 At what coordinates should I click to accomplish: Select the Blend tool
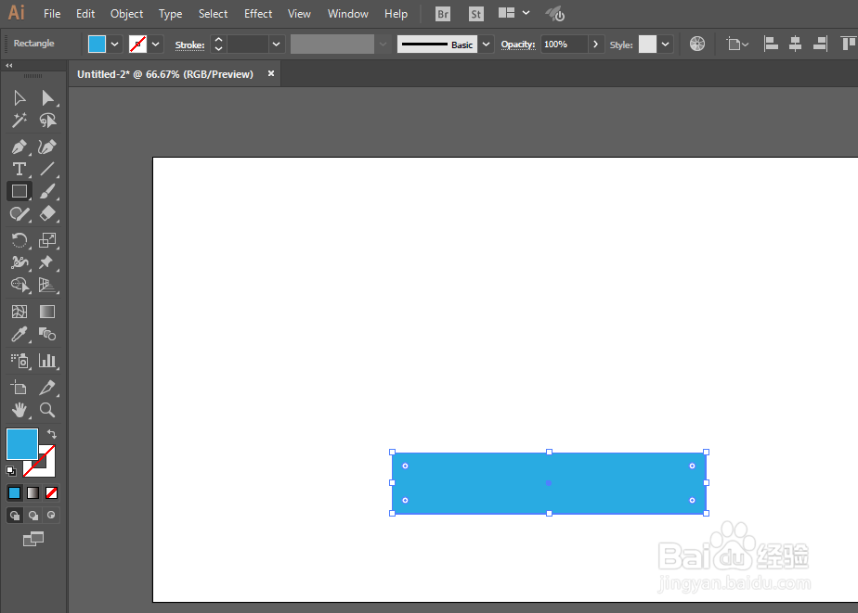pos(47,334)
